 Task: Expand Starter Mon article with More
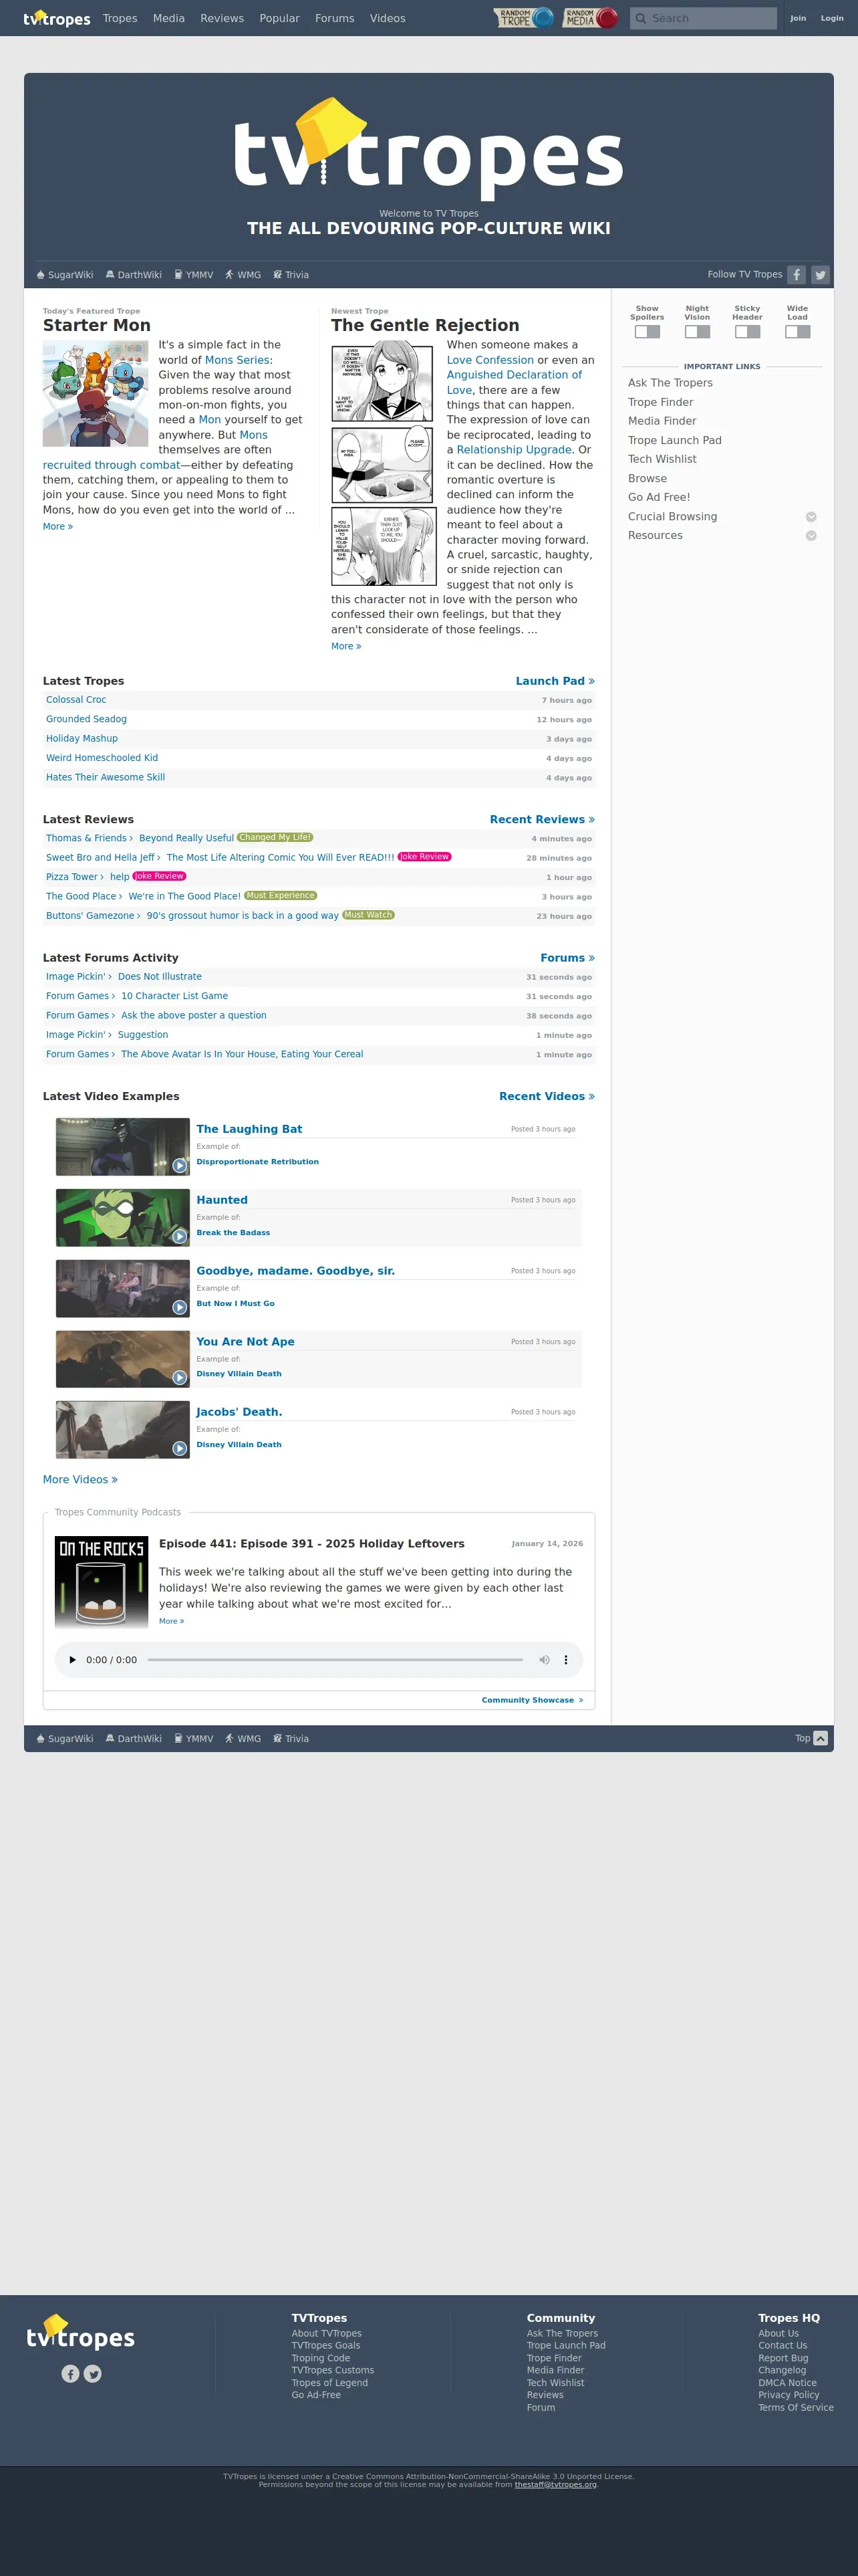[x=58, y=527]
